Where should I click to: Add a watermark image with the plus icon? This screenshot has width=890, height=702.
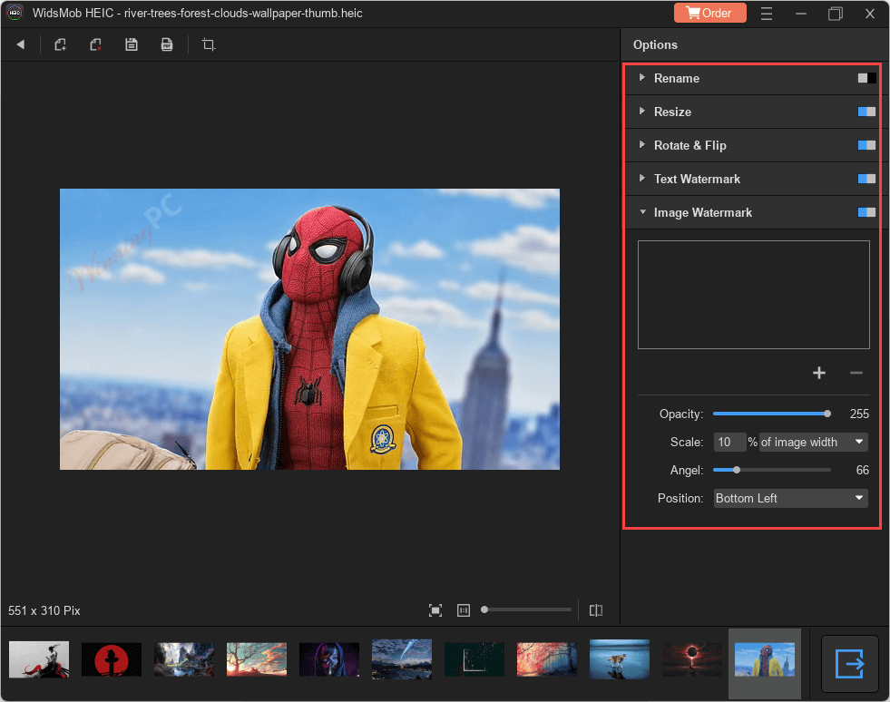[x=818, y=373]
